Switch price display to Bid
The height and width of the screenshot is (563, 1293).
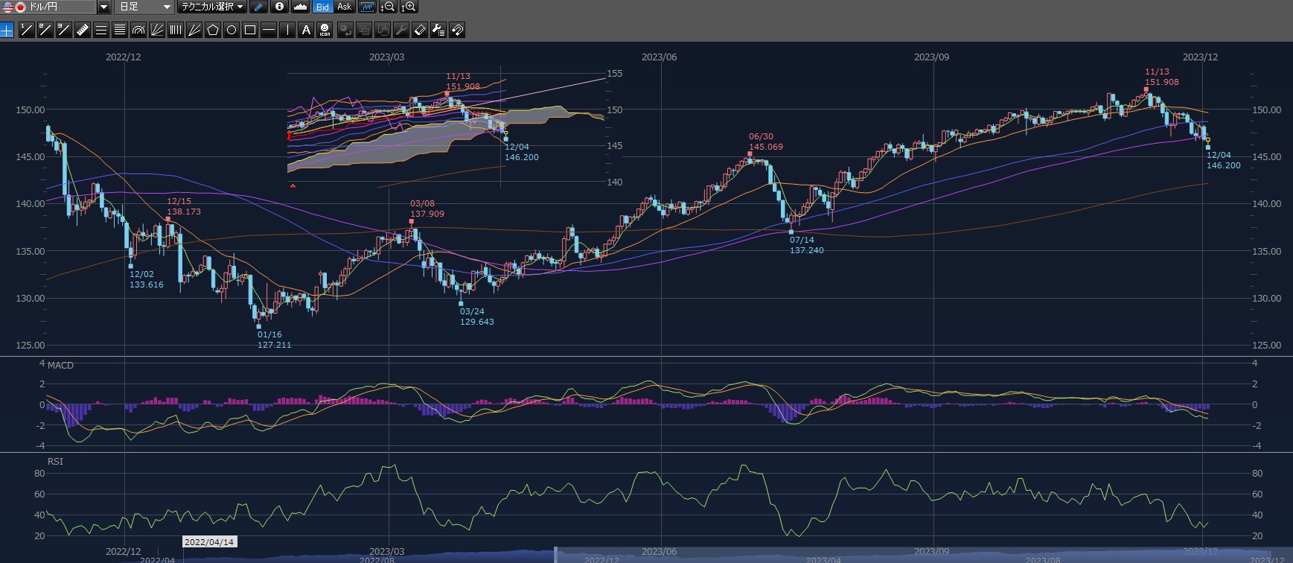[322, 7]
